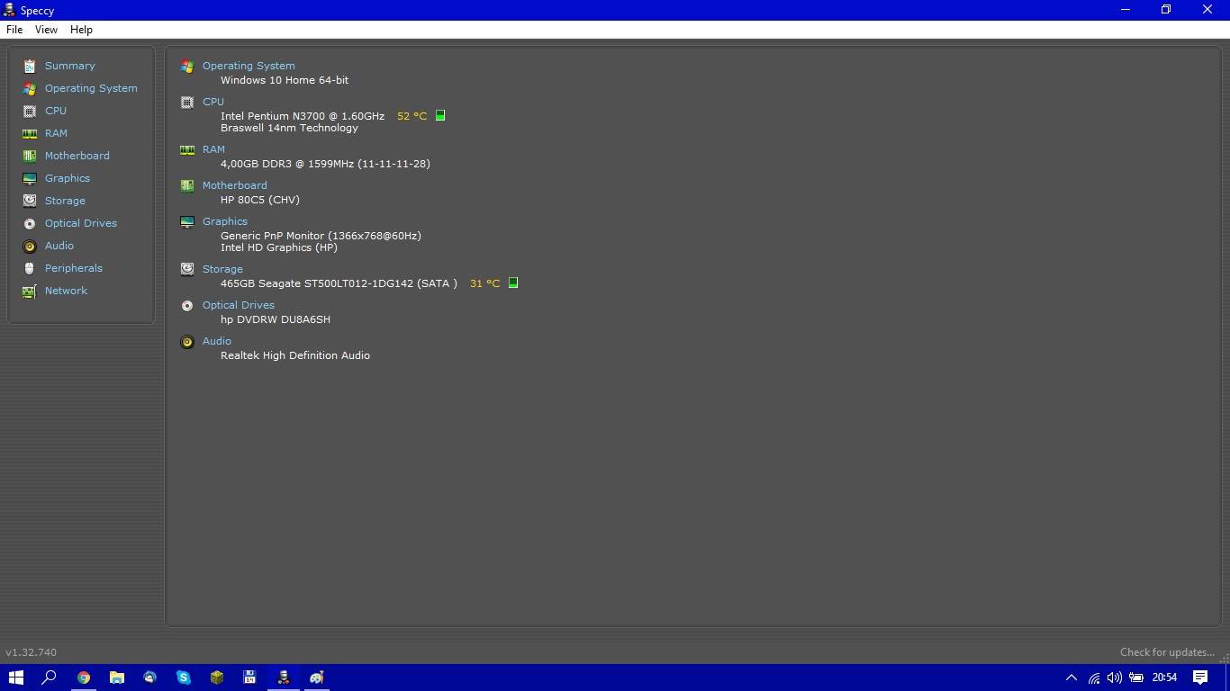
Task: Follow the Graphics heading link in summary
Action: click(x=225, y=221)
